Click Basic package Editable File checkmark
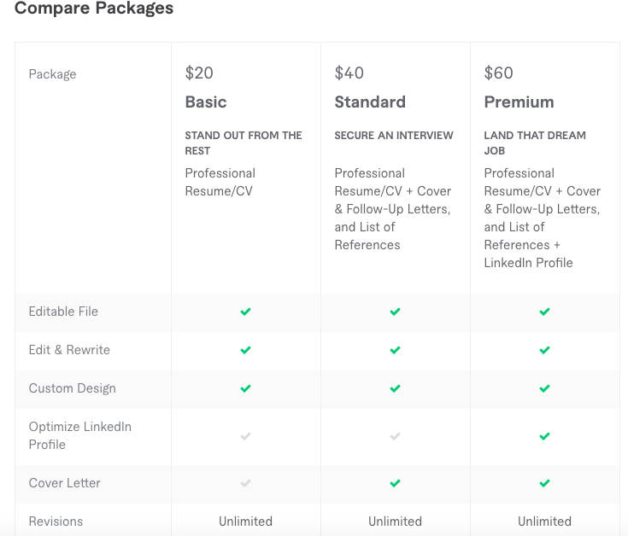Screen dimensions: 628x536 coord(245,312)
